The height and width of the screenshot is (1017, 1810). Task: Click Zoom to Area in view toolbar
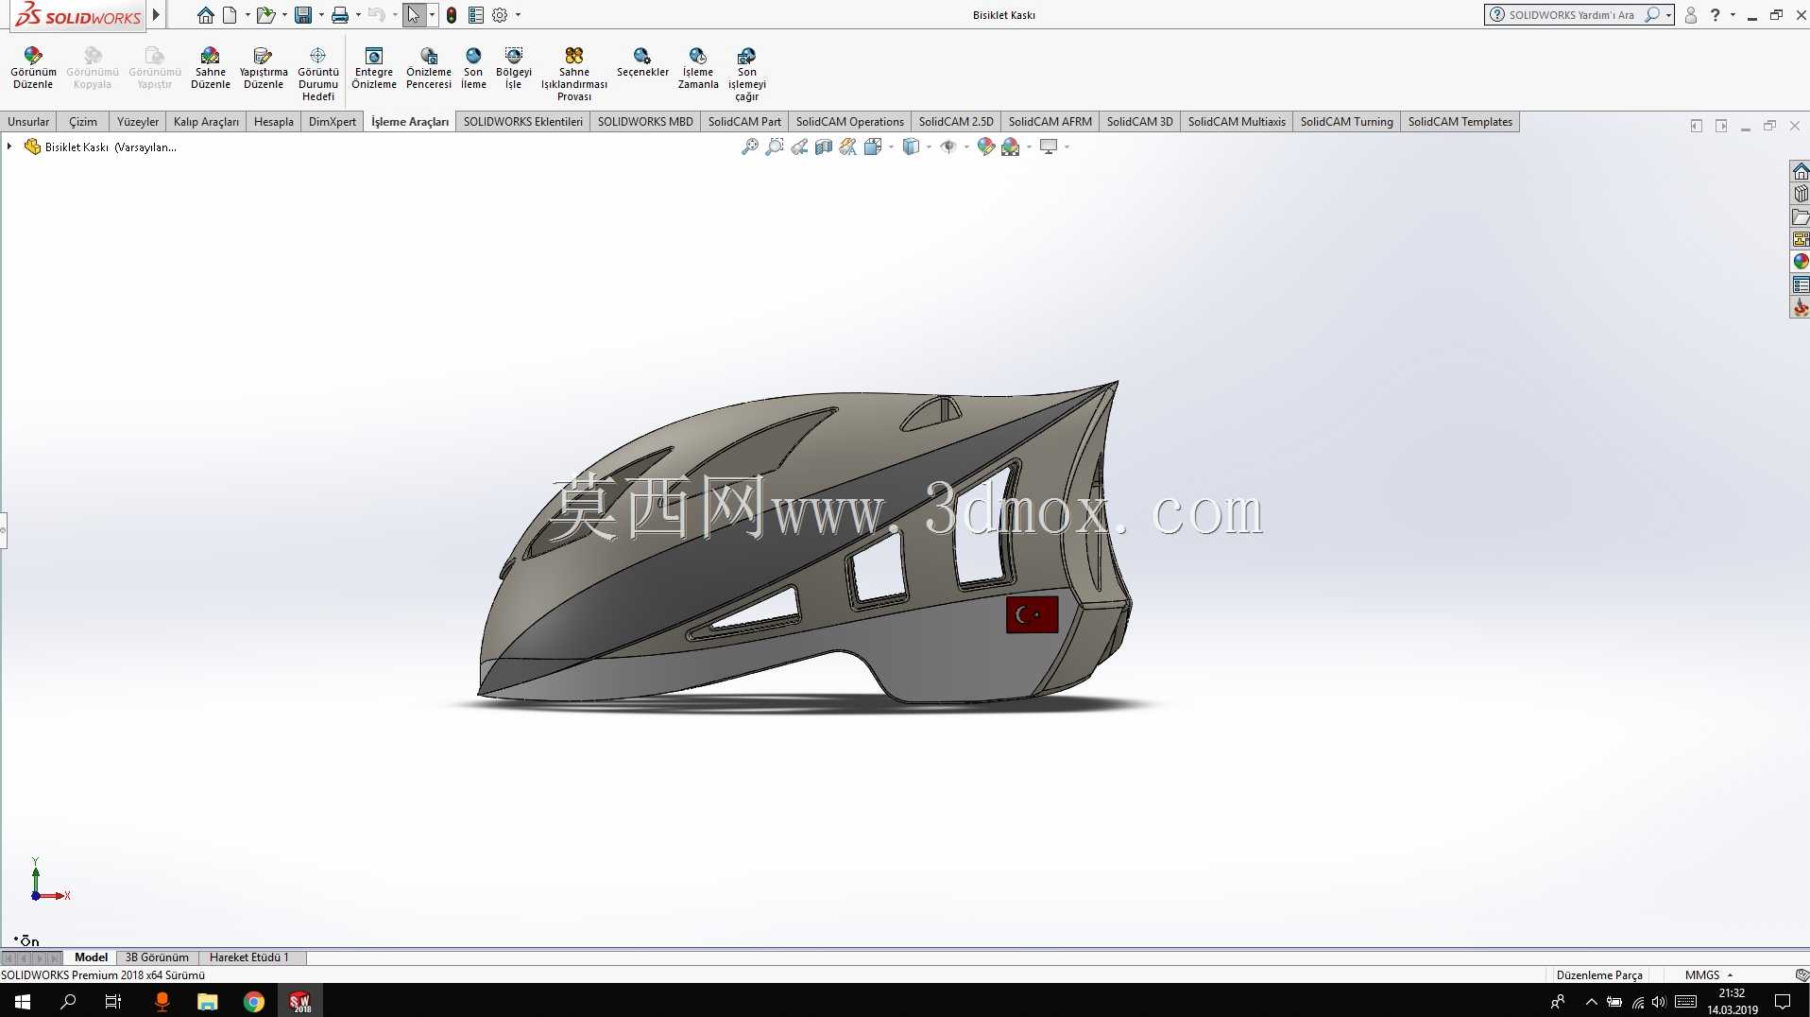[x=775, y=147]
